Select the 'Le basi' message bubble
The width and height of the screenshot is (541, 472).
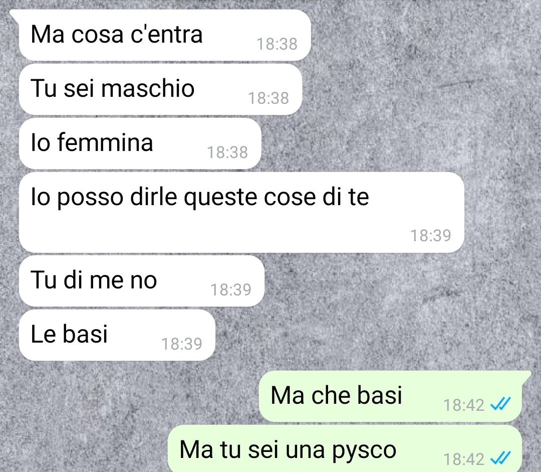[117, 335]
